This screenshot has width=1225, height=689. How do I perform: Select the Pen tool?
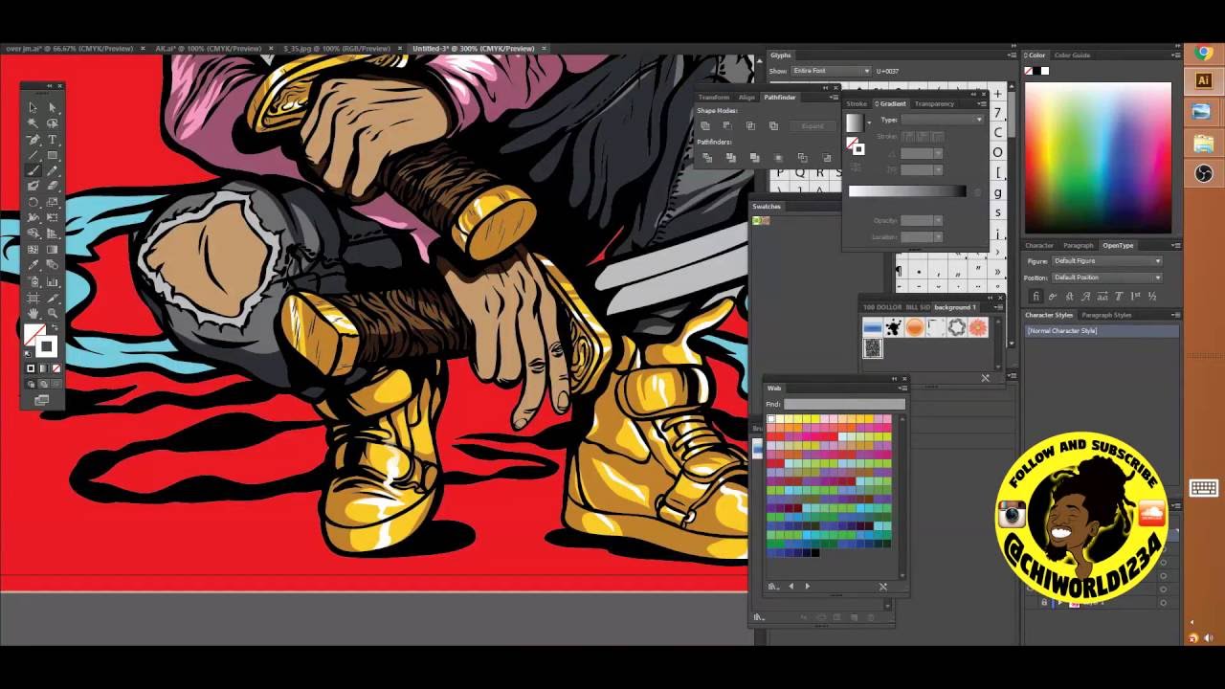33,139
